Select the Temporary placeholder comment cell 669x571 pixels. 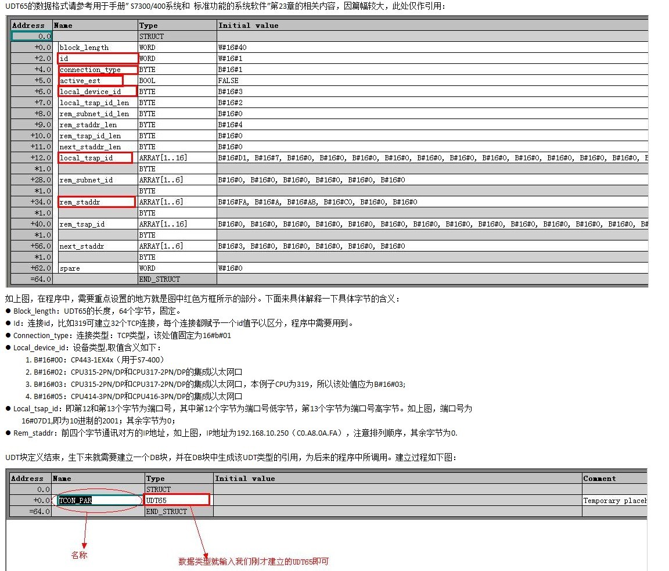coord(614,501)
